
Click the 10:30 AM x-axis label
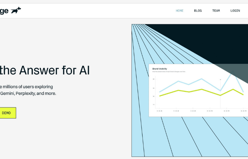pos(159,111)
